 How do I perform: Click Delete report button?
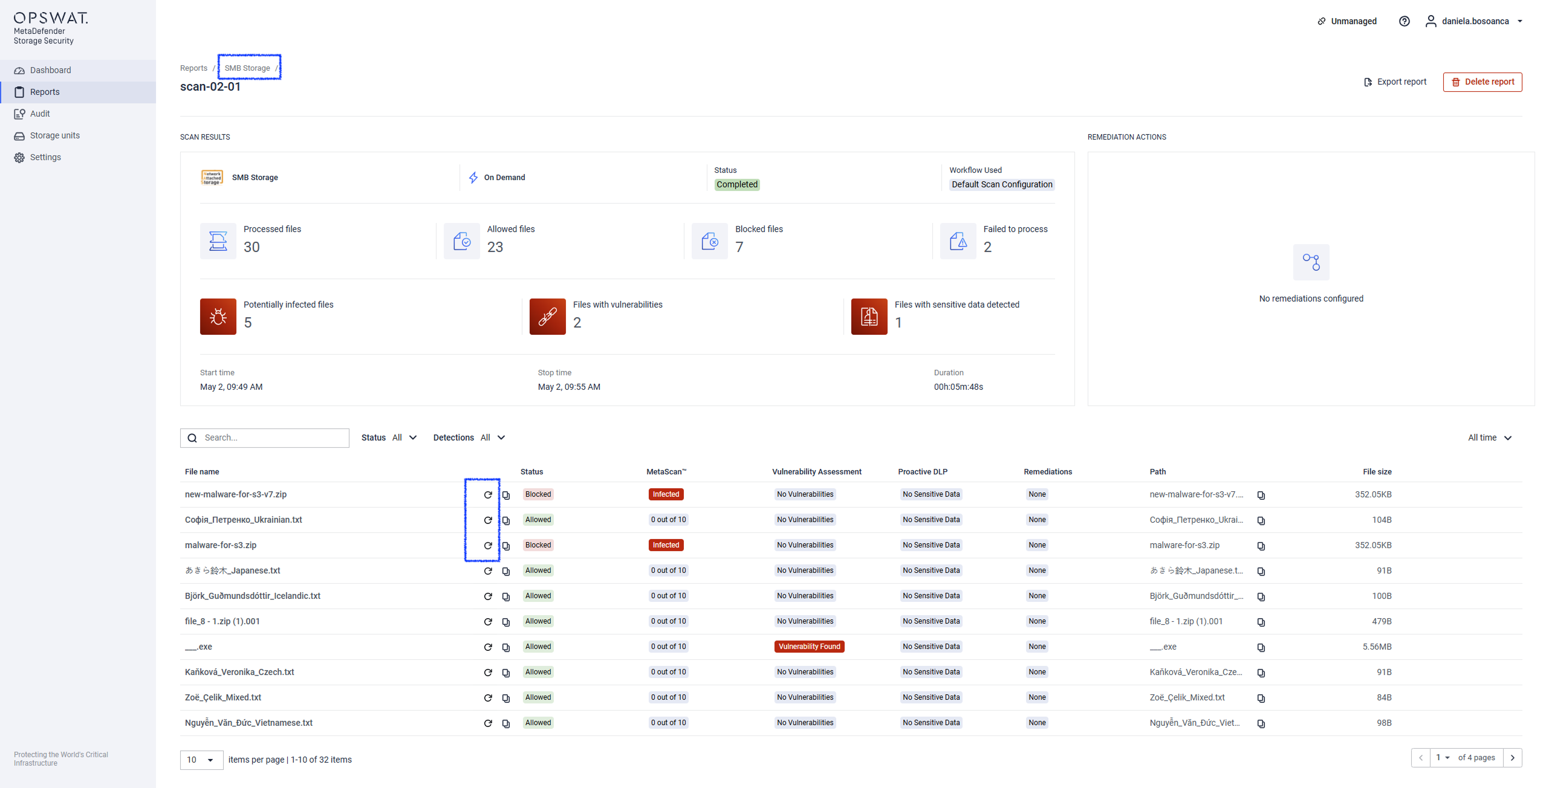coord(1483,82)
